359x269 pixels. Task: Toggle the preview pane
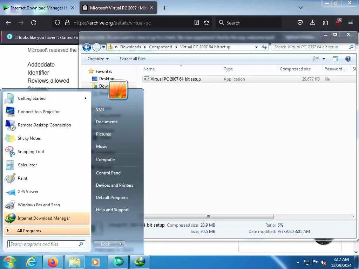coord(336,59)
